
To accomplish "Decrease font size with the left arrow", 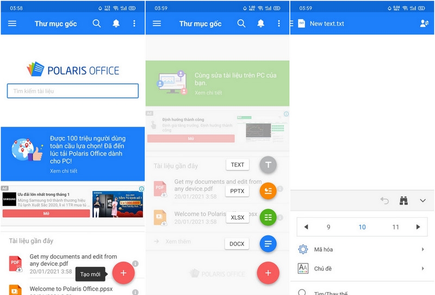I will point(306,226).
